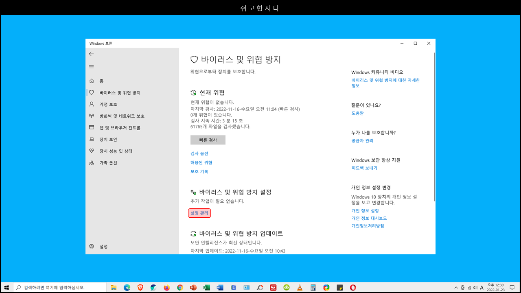Screen dimensions: 521x293
Task: Open 장치 보안 laptop icon
Action: click(91, 139)
